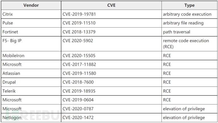Select the Citrix vendor cell
Image resolution: width=218 pixels, height=123 pixels.
click(x=31, y=14)
